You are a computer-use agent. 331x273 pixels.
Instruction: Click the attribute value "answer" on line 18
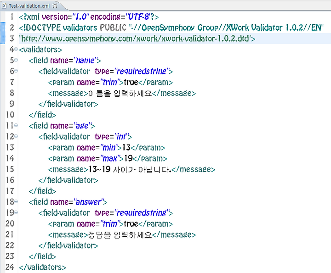88,202
